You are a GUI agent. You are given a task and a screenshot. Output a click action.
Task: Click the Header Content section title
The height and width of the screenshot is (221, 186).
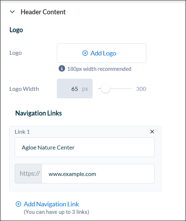pyautogui.click(x=43, y=12)
